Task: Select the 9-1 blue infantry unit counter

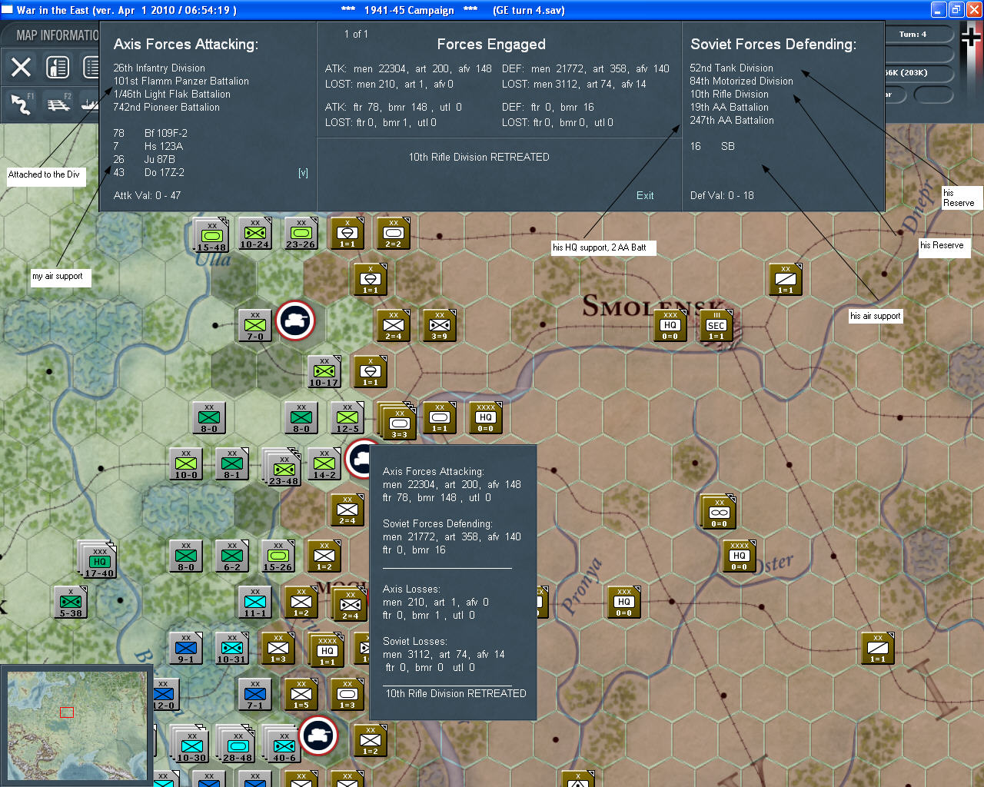Action: (186, 648)
